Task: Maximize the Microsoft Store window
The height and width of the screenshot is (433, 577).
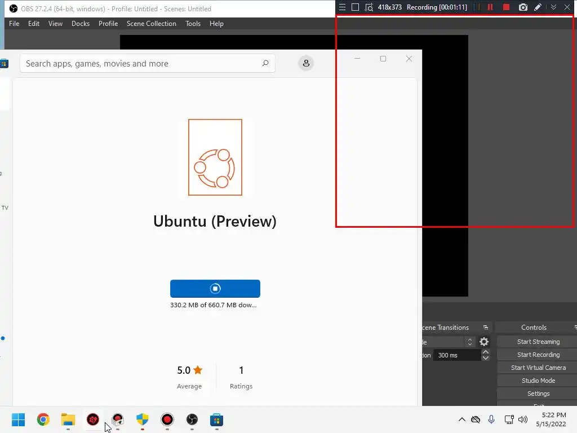Action: (383, 59)
